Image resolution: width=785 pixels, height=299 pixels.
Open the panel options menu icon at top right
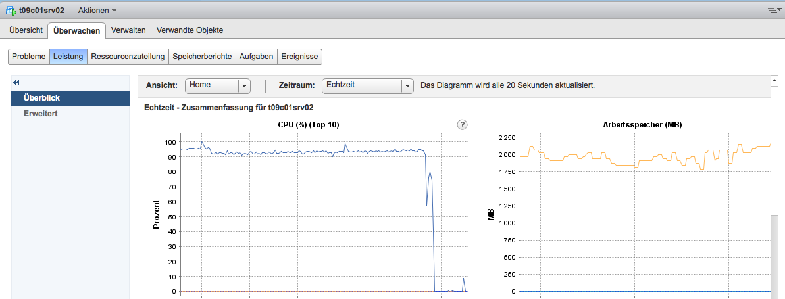click(x=772, y=11)
